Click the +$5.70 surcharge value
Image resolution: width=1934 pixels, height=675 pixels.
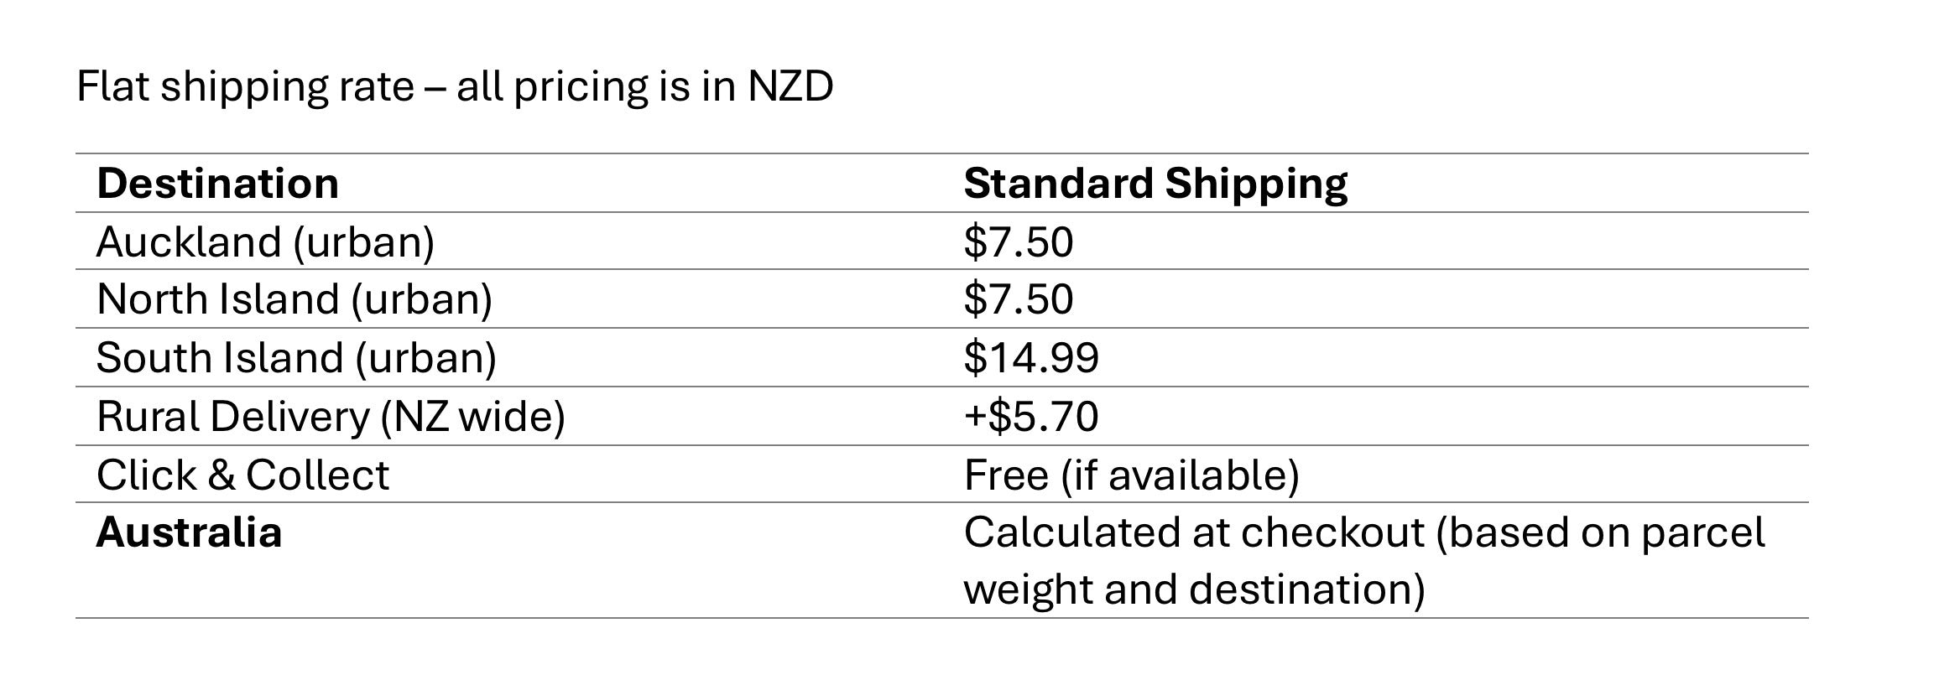click(1031, 417)
